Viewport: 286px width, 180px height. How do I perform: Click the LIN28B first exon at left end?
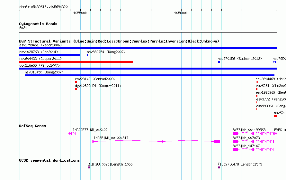[x=93, y=142]
